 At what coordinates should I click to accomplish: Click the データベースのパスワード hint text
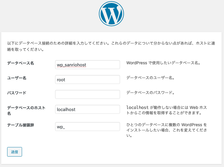coord(150,93)
